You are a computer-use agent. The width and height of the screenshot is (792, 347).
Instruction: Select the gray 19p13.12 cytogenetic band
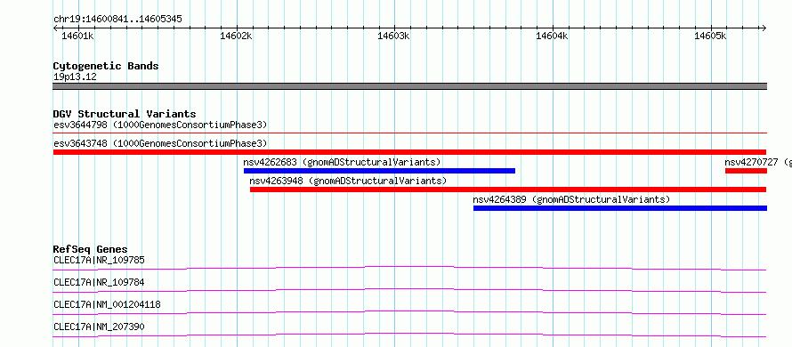pos(410,86)
